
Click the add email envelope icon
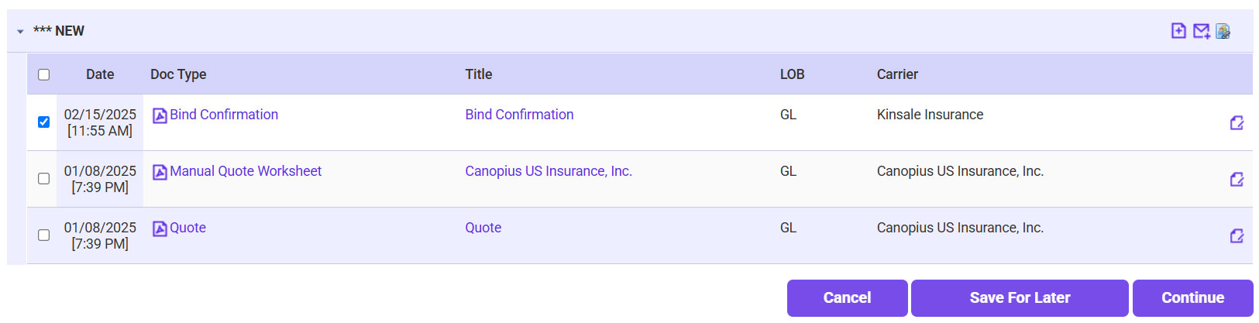point(1201,31)
